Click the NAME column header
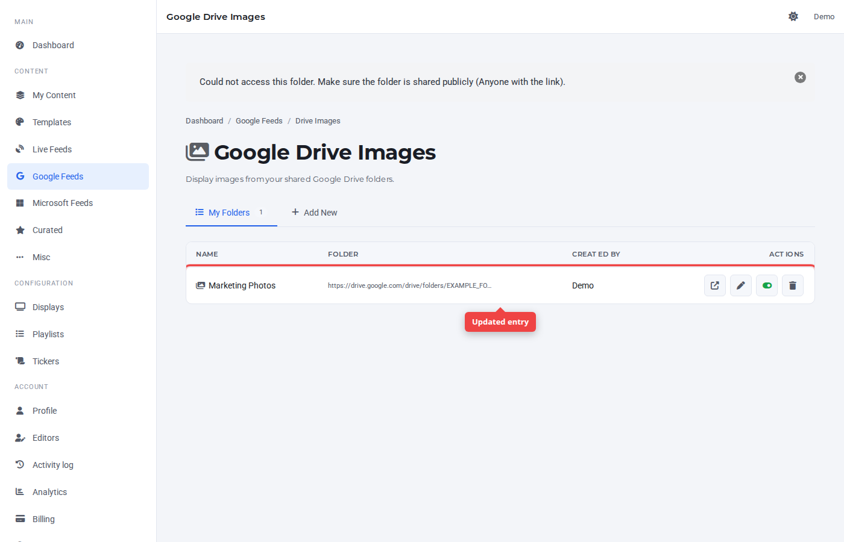Screen dimensions: 844x542 207,254
